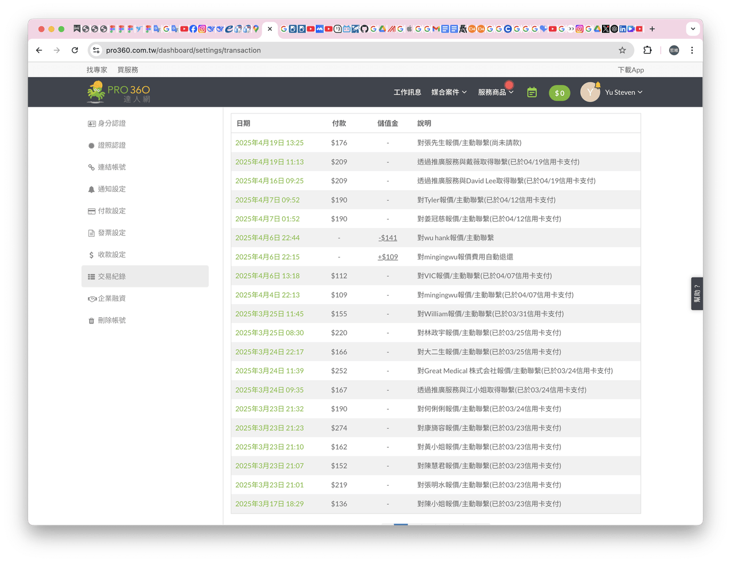Select 交易紀錄 in the settings sidebar

pyautogui.click(x=145, y=276)
